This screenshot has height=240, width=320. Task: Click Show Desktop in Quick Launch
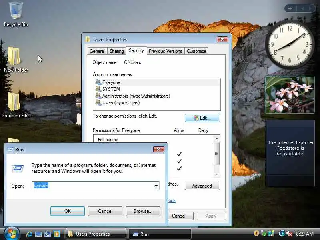tap(38, 234)
